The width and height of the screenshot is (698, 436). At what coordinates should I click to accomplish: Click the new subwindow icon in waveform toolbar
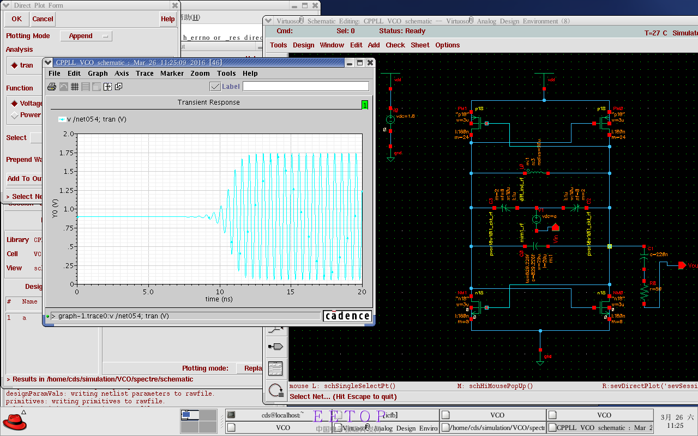[118, 87]
